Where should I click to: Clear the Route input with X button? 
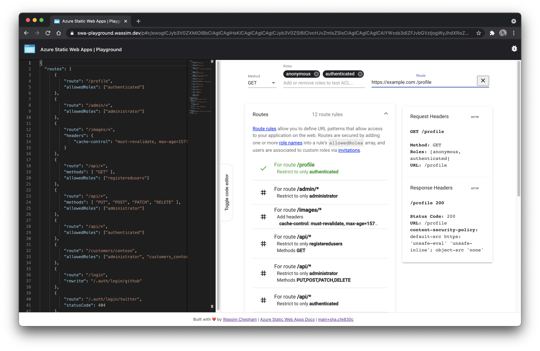[483, 81]
